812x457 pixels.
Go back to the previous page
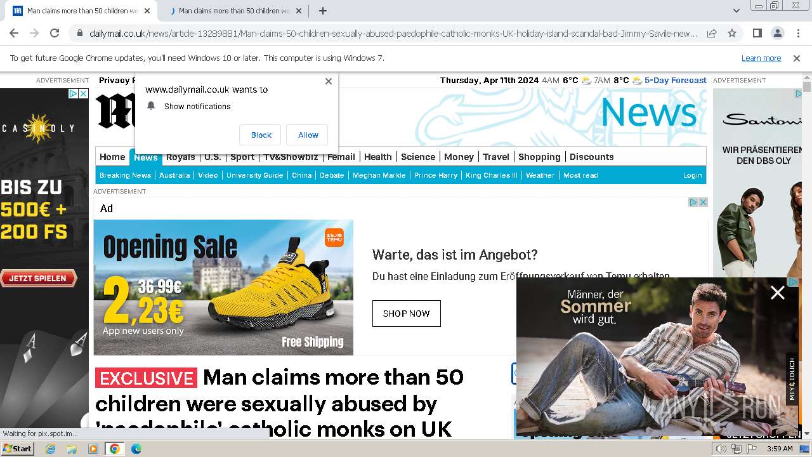(x=14, y=33)
